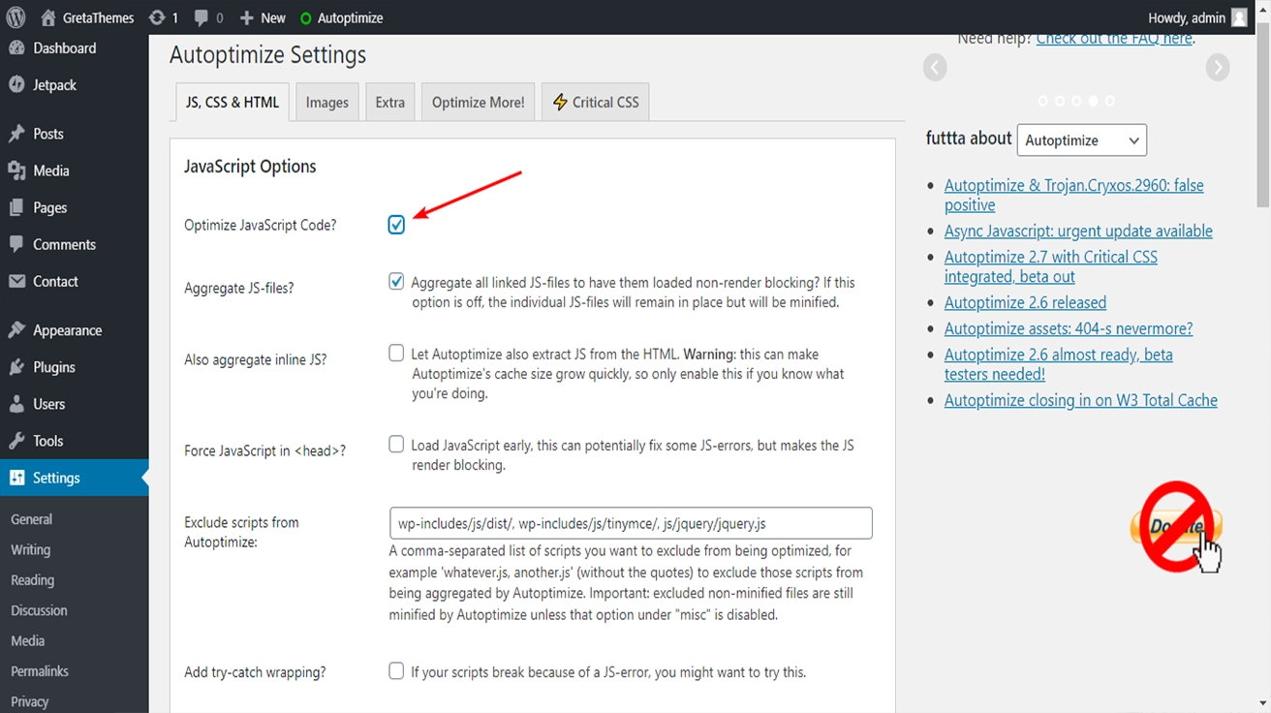
Task: Open Reading settings submenu
Action: pos(32,580)
